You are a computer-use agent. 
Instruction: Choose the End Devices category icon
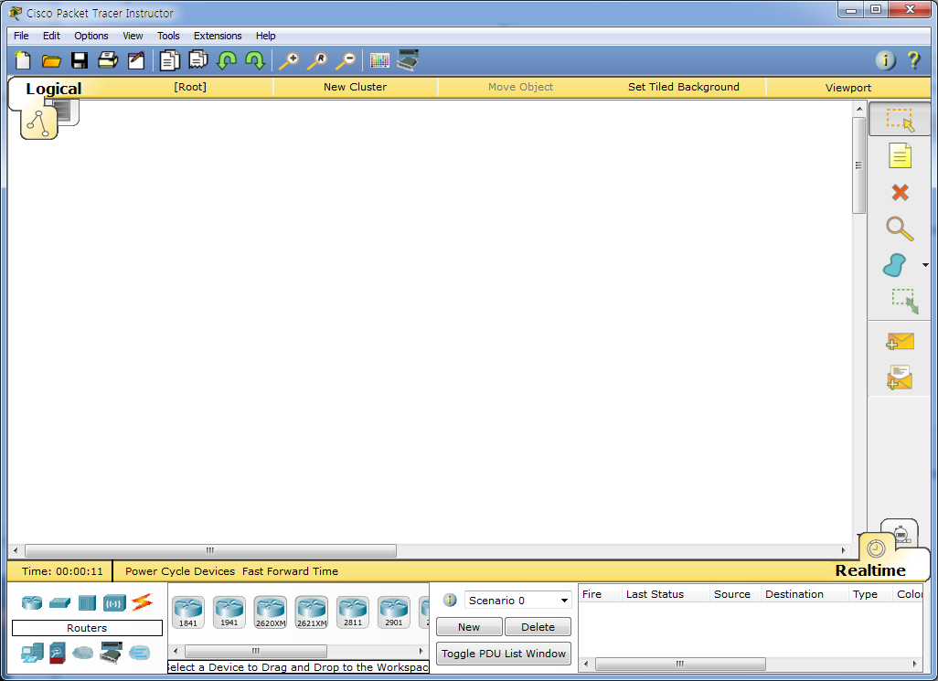click(x=32, y=653)
